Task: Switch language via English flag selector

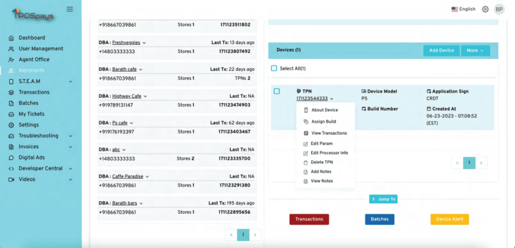Action: pos(463,9)
